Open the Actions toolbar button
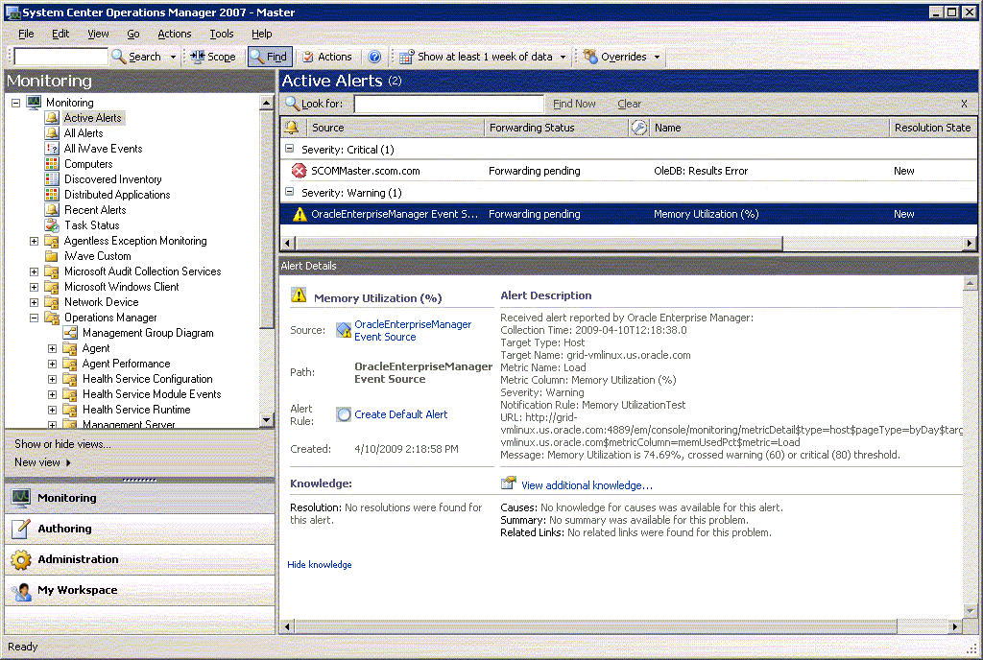Viewport: 983px width, 660px height. (325, 57)
